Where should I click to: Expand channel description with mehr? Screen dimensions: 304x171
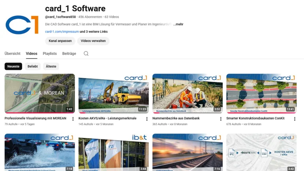point(178,24)
